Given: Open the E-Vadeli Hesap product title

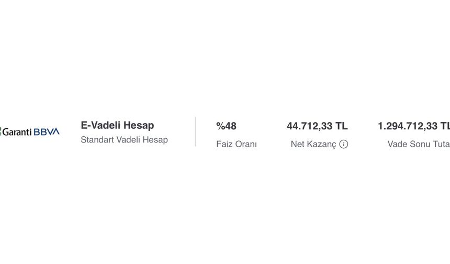Looking at the screenshot, I should [x=117, y=125].
